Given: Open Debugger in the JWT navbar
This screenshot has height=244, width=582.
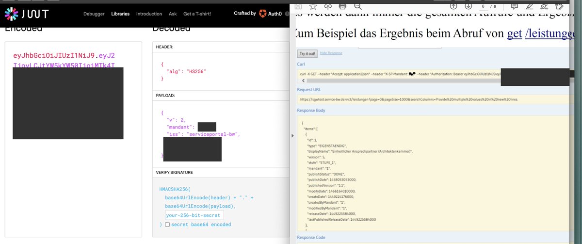Looking at the screenshot, I should pyautogui.click(x=94, y=14).
